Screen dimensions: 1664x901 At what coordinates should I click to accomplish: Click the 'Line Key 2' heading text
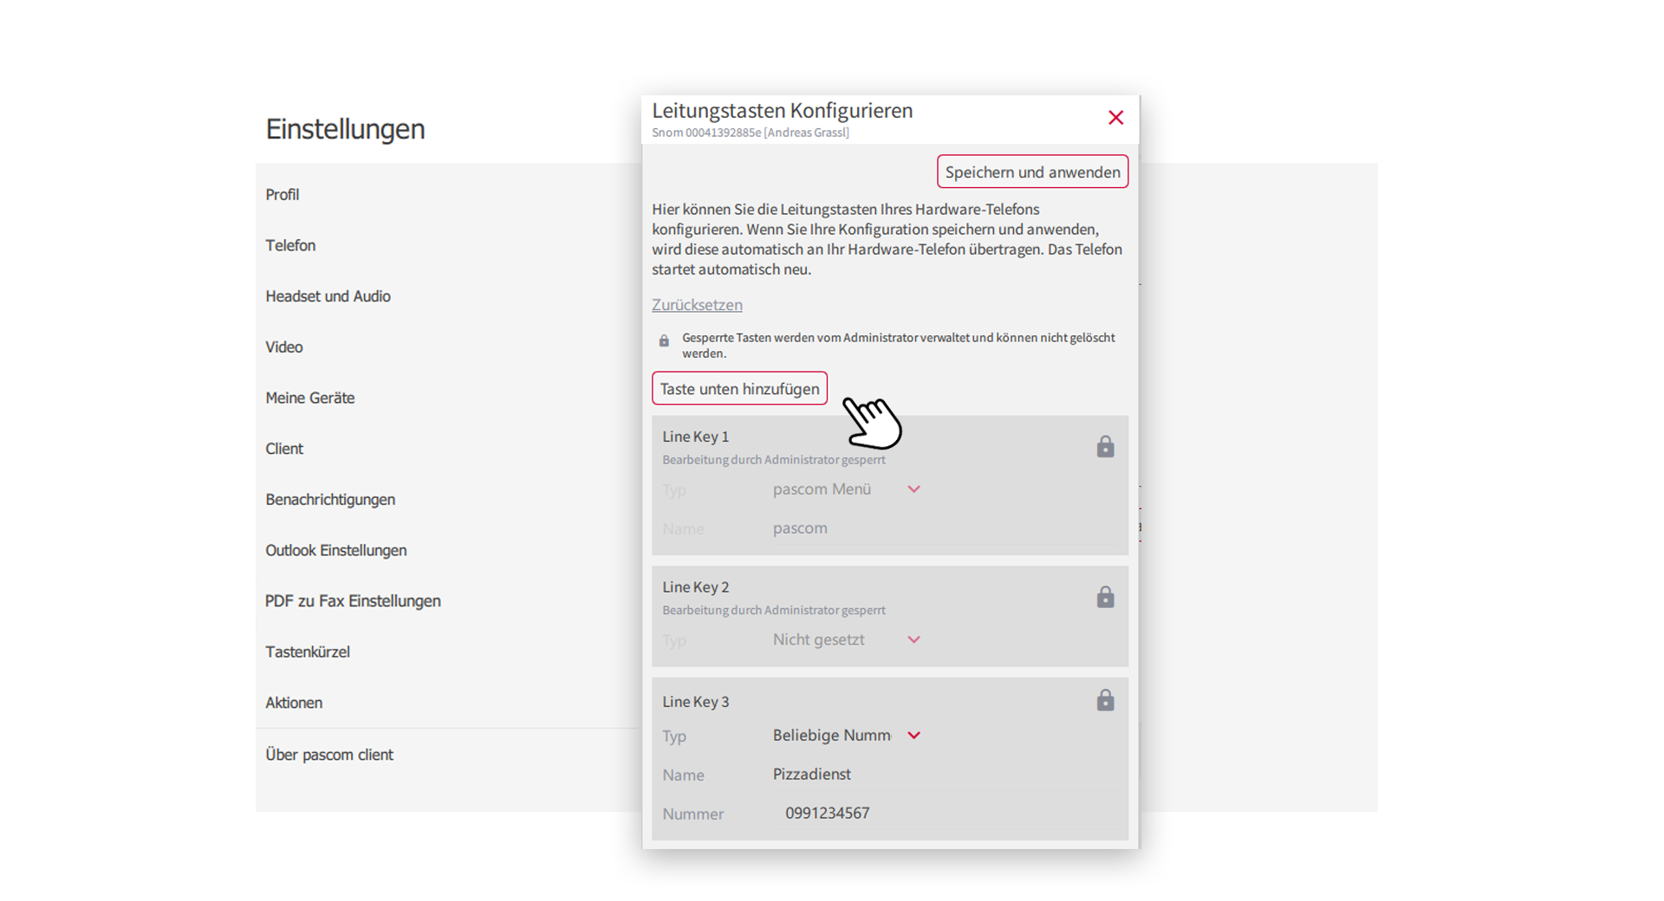point(695,587)
